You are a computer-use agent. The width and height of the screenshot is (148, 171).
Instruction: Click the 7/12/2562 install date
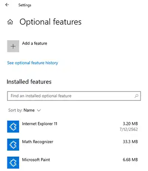tap(129, 129)
